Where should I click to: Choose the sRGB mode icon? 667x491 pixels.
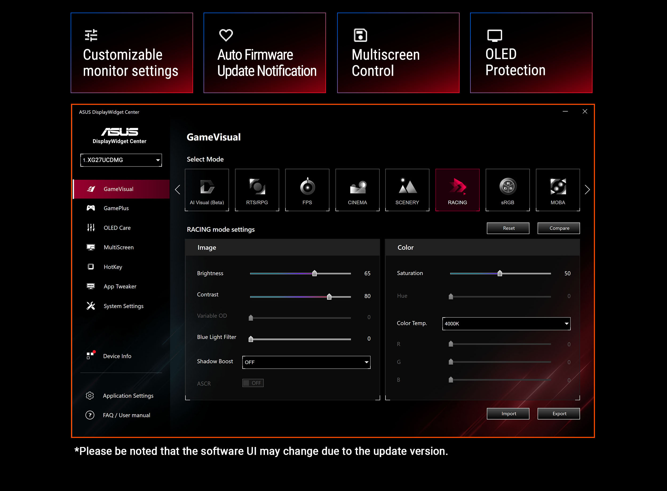507,190
